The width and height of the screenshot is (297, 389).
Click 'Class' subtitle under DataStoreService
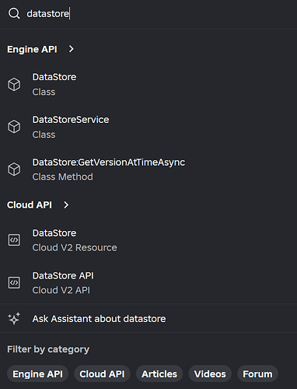[44, 135]
